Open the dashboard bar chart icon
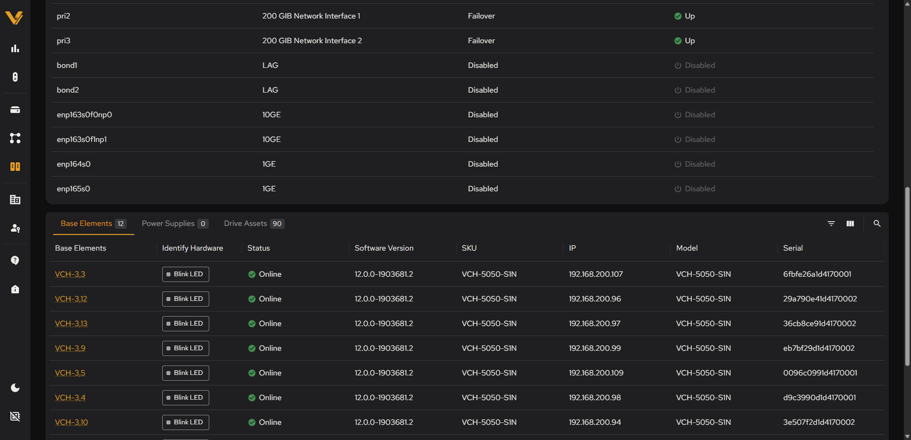This screenshot has width=911, height=440. pyautogui.click(x=15, y=48)
